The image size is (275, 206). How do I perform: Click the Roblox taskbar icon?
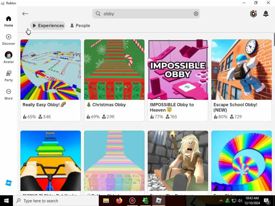point(158,201)
